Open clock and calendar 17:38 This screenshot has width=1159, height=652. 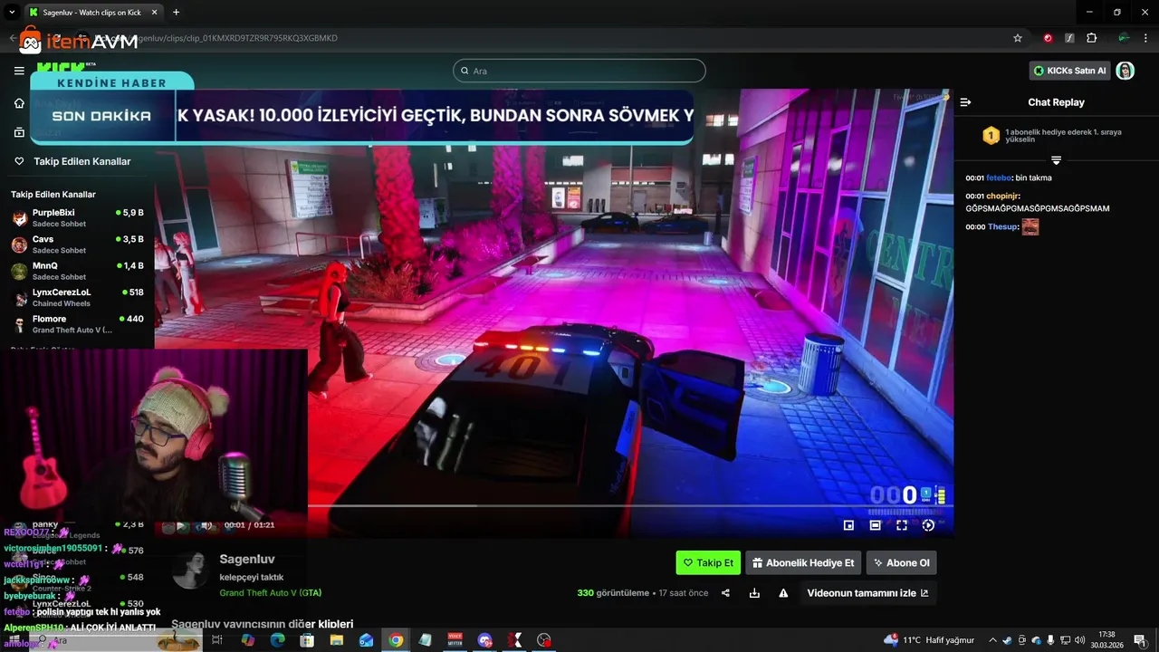click(1106, 640)
